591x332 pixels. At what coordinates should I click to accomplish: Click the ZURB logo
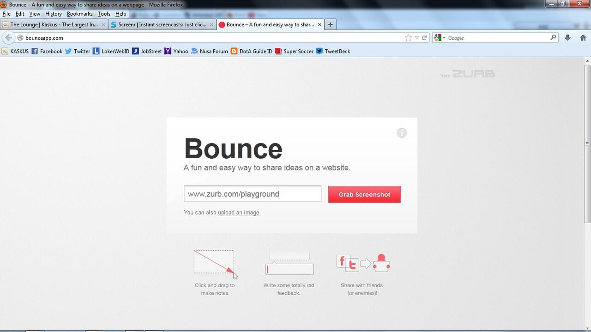473,74
